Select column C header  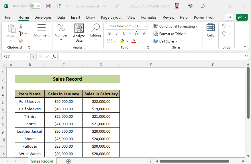pyautogui.click(x=64, y=65)
